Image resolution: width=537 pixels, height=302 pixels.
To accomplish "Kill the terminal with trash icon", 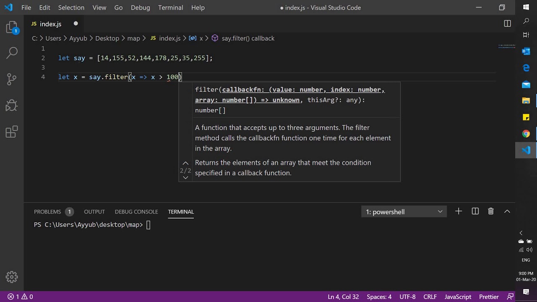I will pyautogui.click(x=491, y=211).
